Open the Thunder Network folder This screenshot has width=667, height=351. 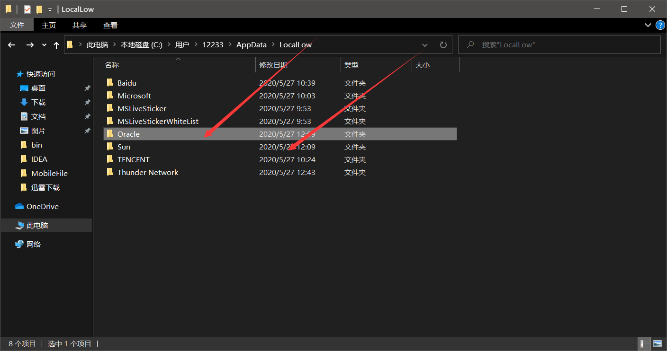(x=147, y=172)
